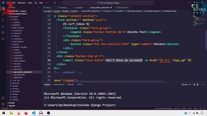
Task: Open register.html in the explorer
Action: click(18, 77)
